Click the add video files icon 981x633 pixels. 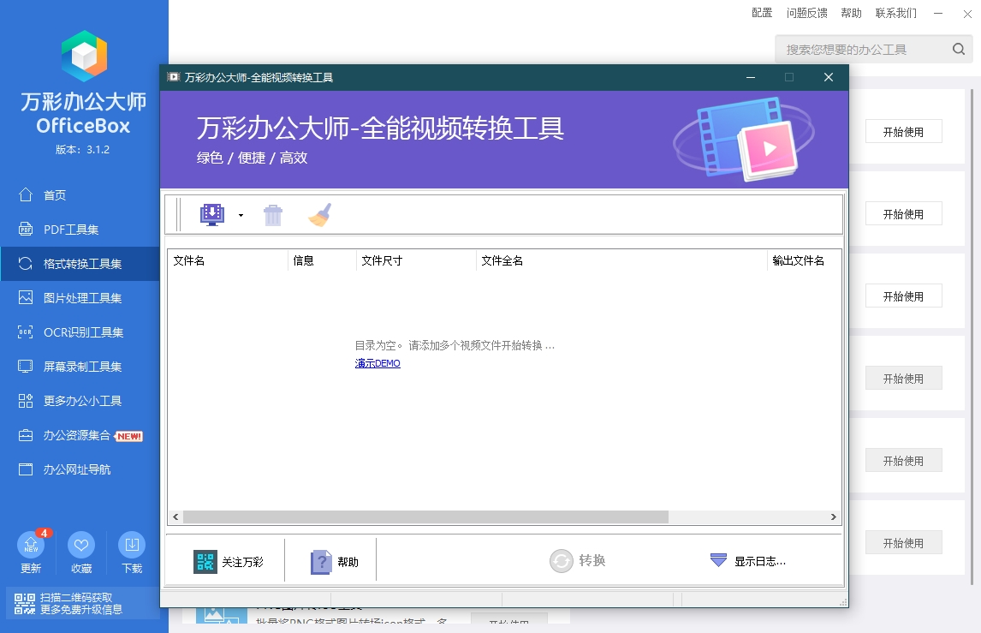click(211, 215)
